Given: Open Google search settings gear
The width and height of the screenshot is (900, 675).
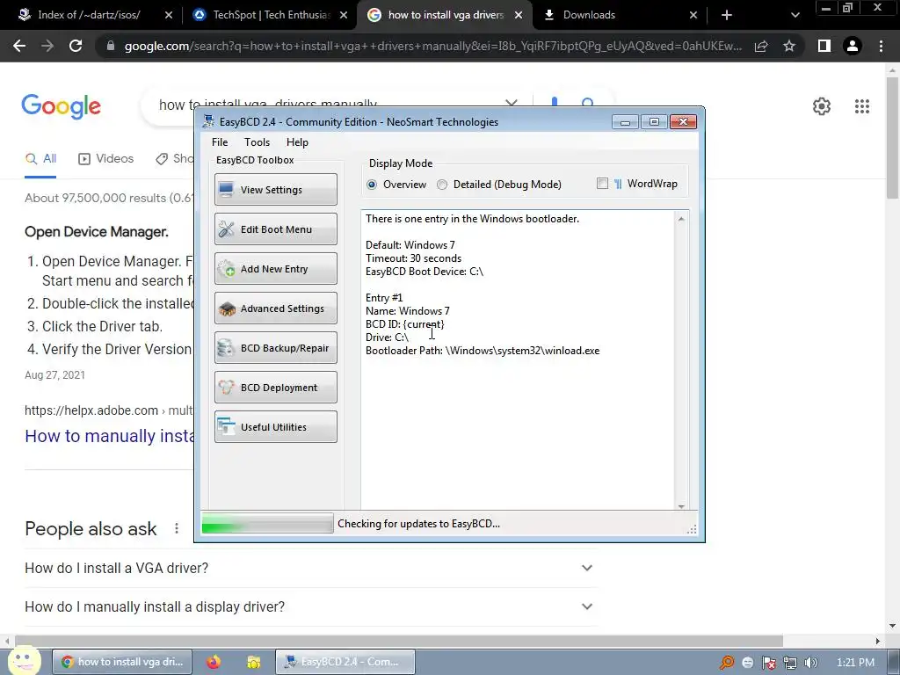Looking at the screenshot, I should (x=822, y=106).
